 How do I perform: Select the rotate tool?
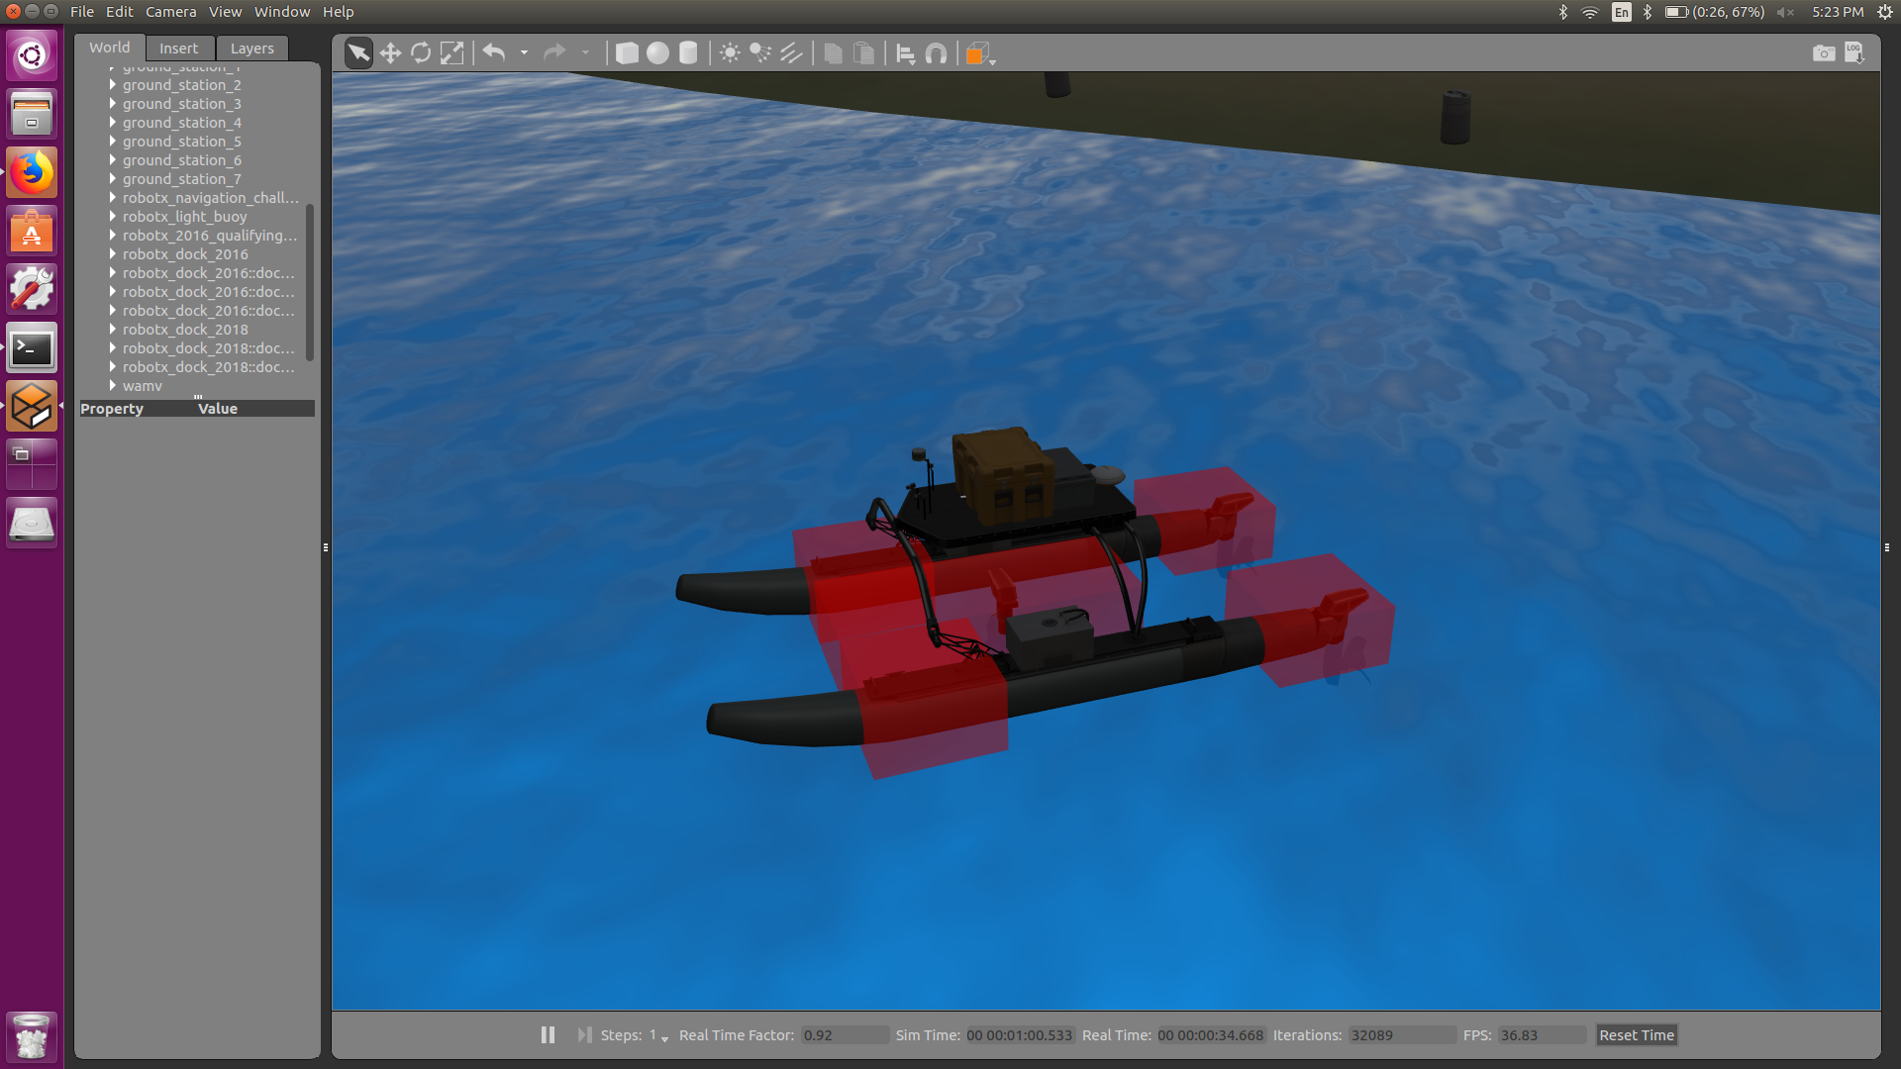(x=421, y=52)
